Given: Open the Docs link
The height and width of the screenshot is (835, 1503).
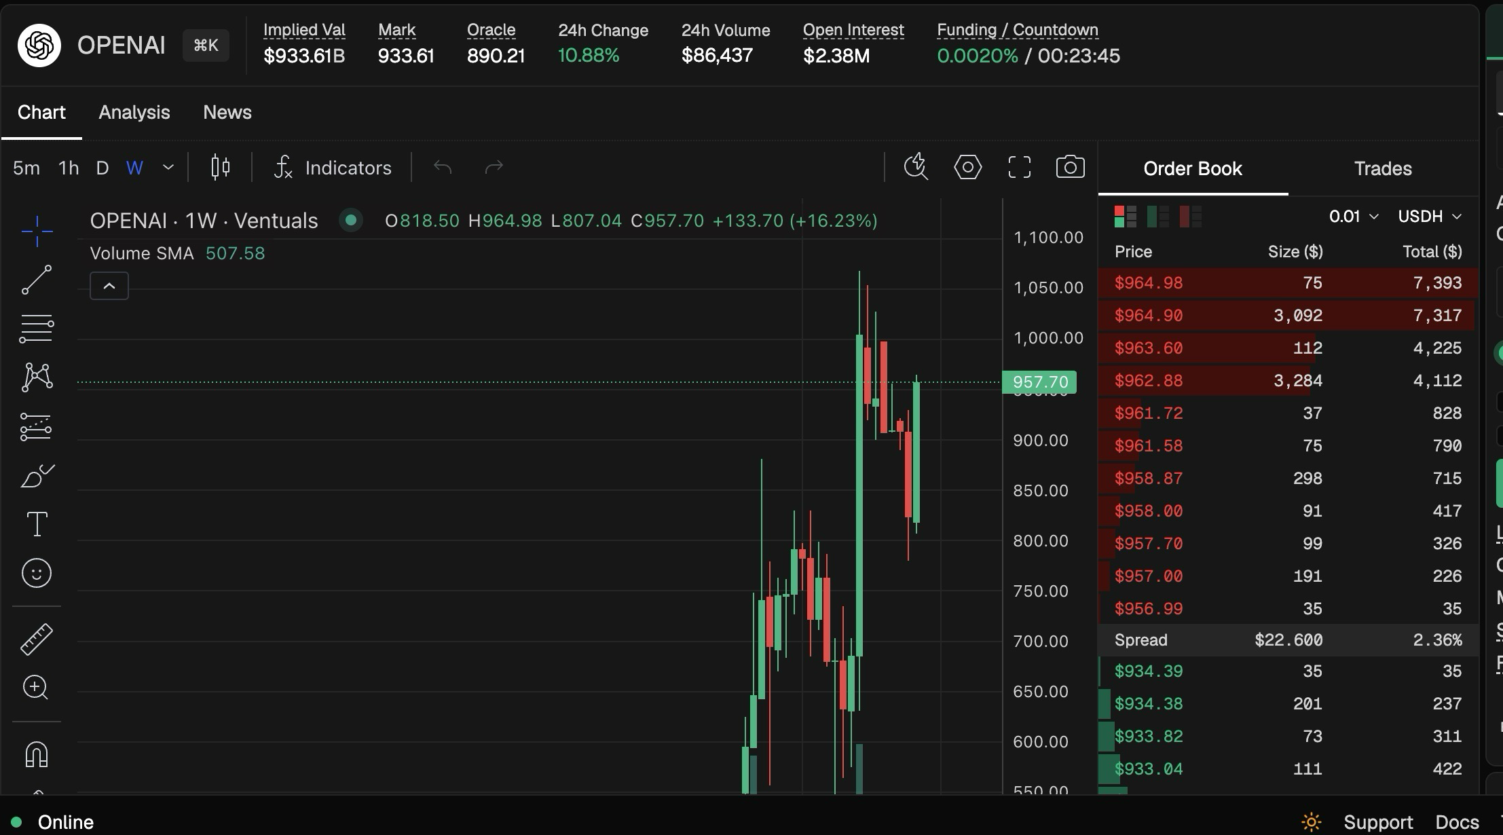Looking at the screenshot, I should [x=1457, y=822].
